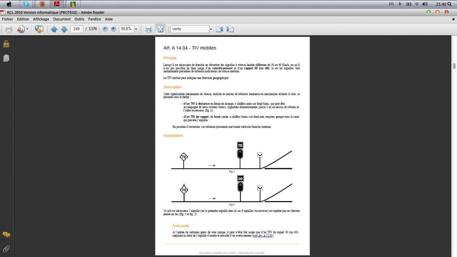Viewport: 457px width, 257px height.
Task: Go to next page with down arrow
Action: 64,29
